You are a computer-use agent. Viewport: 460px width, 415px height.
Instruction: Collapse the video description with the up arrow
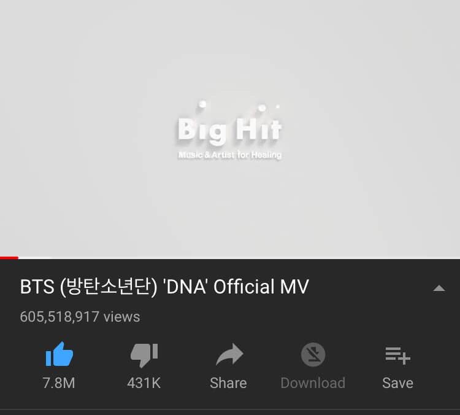(439, 289)
